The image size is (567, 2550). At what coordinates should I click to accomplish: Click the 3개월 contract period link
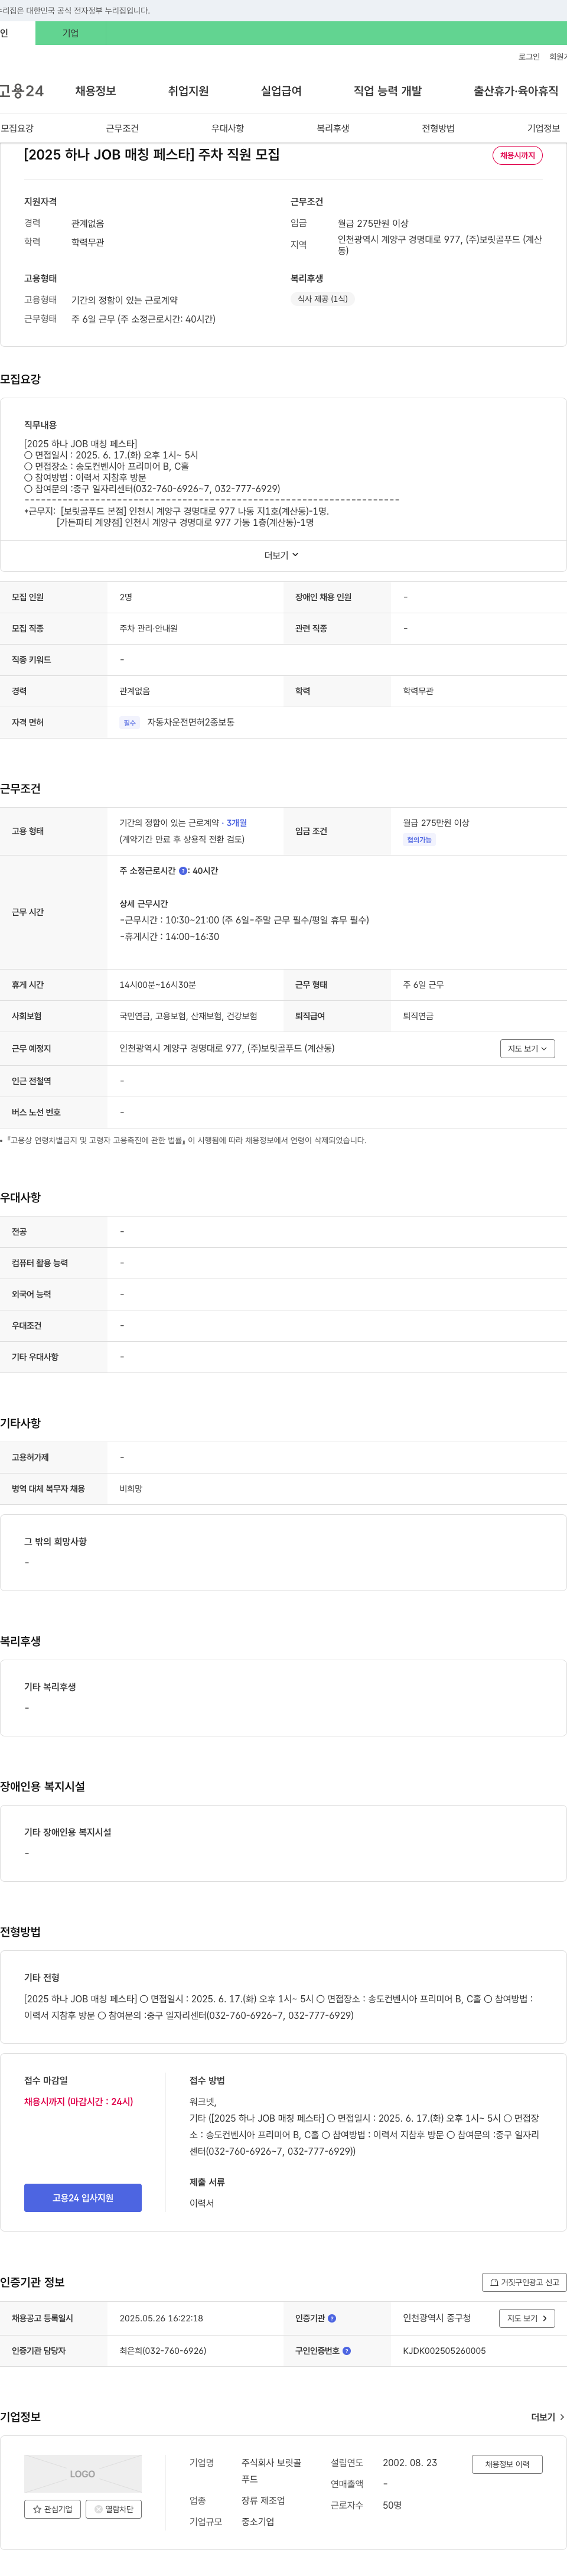click(x=236, y=822)
